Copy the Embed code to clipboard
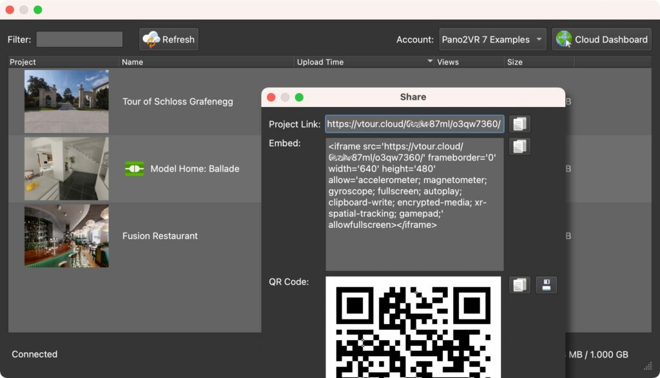This screenshot has width=660, height=378. pyautogui.click(x=519, y=146)
